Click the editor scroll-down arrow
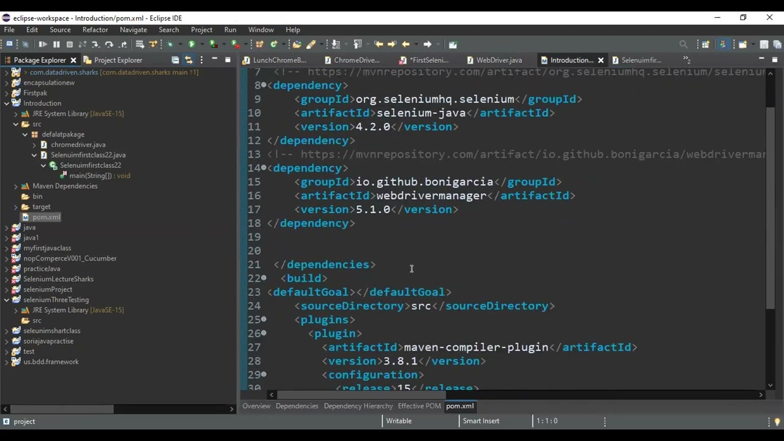Screen dimensions: 784x441 click(771, 386)
